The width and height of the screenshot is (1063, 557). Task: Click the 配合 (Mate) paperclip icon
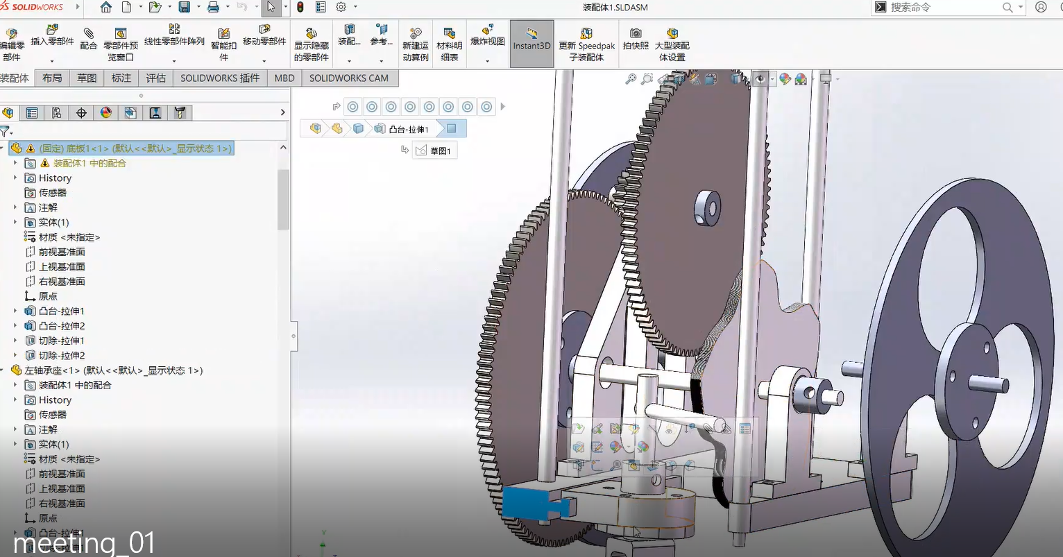tap(88, 33)
